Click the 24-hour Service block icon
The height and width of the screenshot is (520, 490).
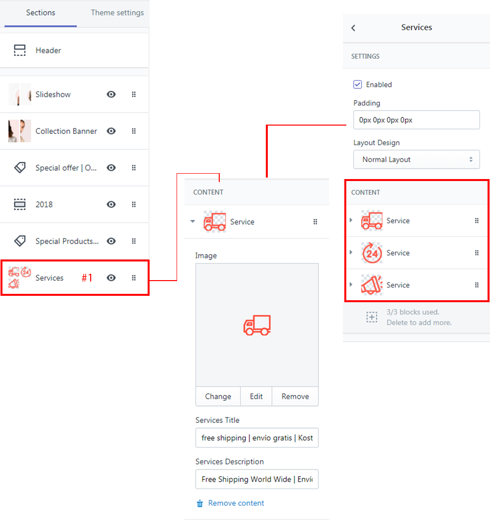(372, 253)
